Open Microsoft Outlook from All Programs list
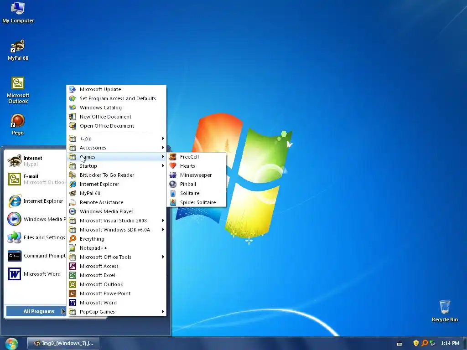Image resolution: width=467 pixels, height=350 pixels. [116, 284]
